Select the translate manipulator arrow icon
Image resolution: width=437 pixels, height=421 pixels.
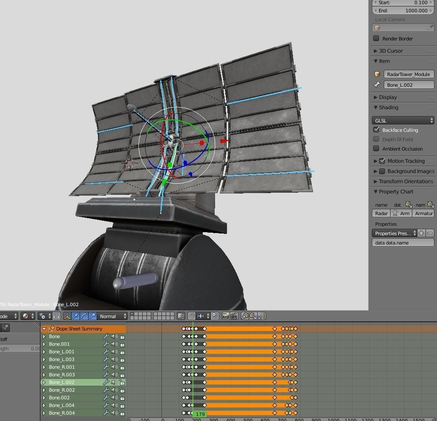pyautogui.click(x=75, y=316)
